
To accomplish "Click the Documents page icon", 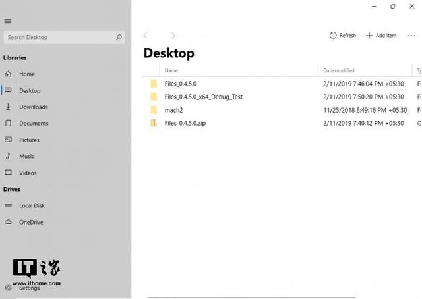I will (9, 123).
